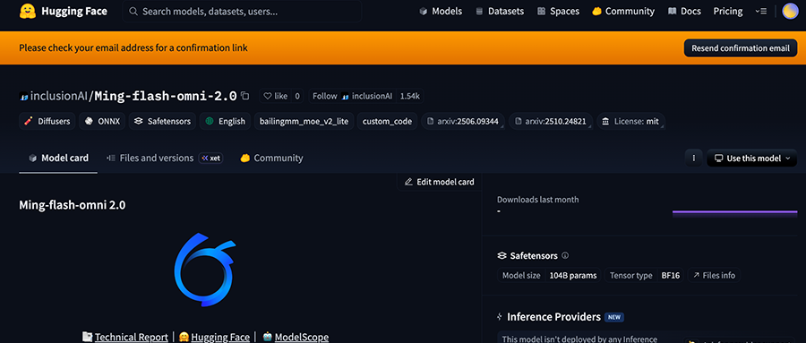
Task: Click the xet badge
Action: pyautogui.click(x=210, y=159)
